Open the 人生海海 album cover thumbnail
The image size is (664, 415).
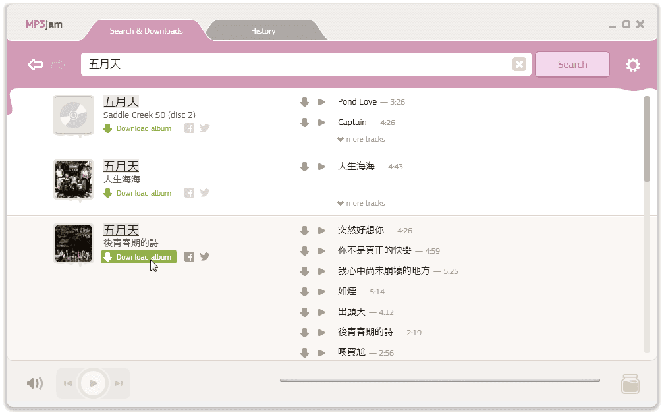point(73,179)
